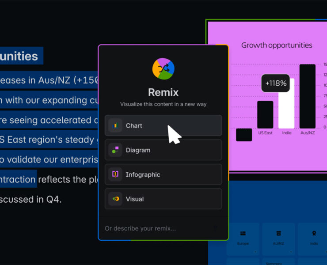Click the +118% tooltip on the chart
The height and width of the screenshot is (265, 327).
point(276,83)
